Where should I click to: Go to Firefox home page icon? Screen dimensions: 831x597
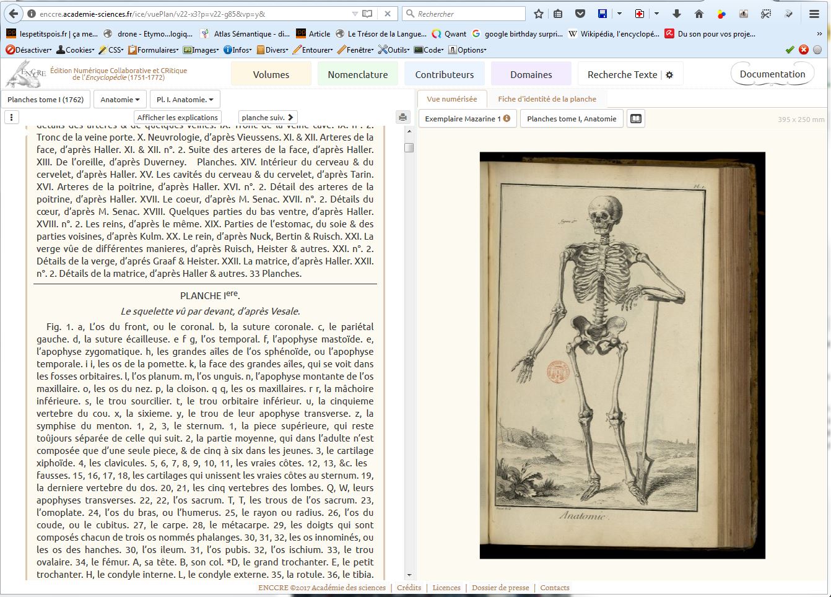pos(699,14)
